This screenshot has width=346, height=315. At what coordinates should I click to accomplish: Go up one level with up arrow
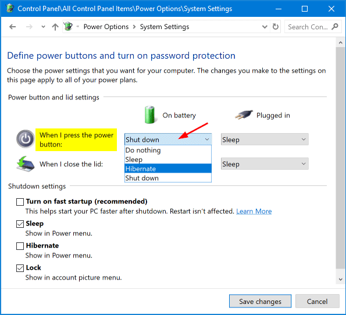pos(55,27)
